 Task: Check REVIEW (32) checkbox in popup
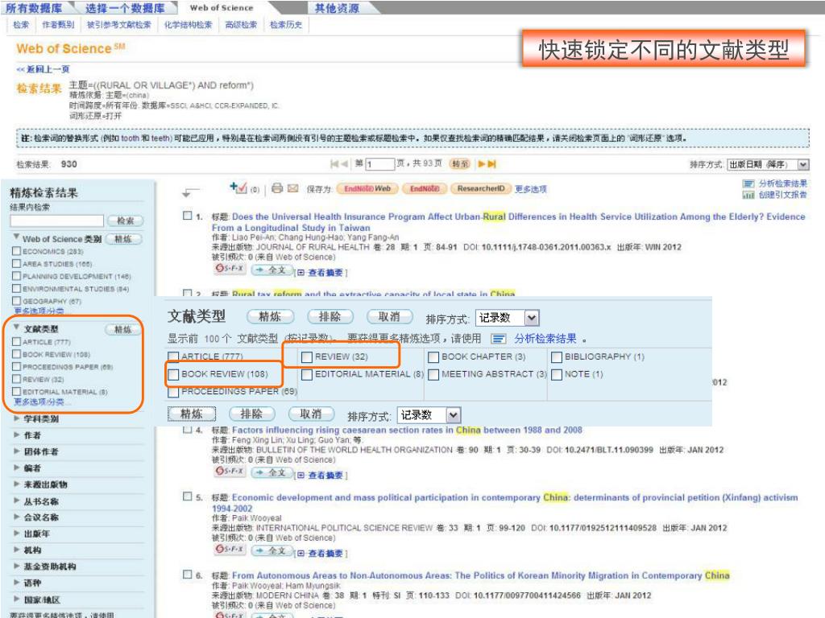[x=307, y=357]
